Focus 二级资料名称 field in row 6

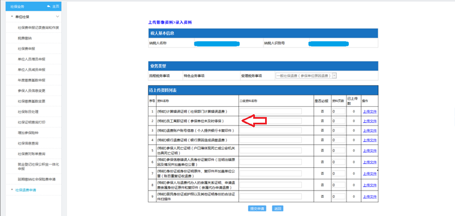click(x=270, y=162)
